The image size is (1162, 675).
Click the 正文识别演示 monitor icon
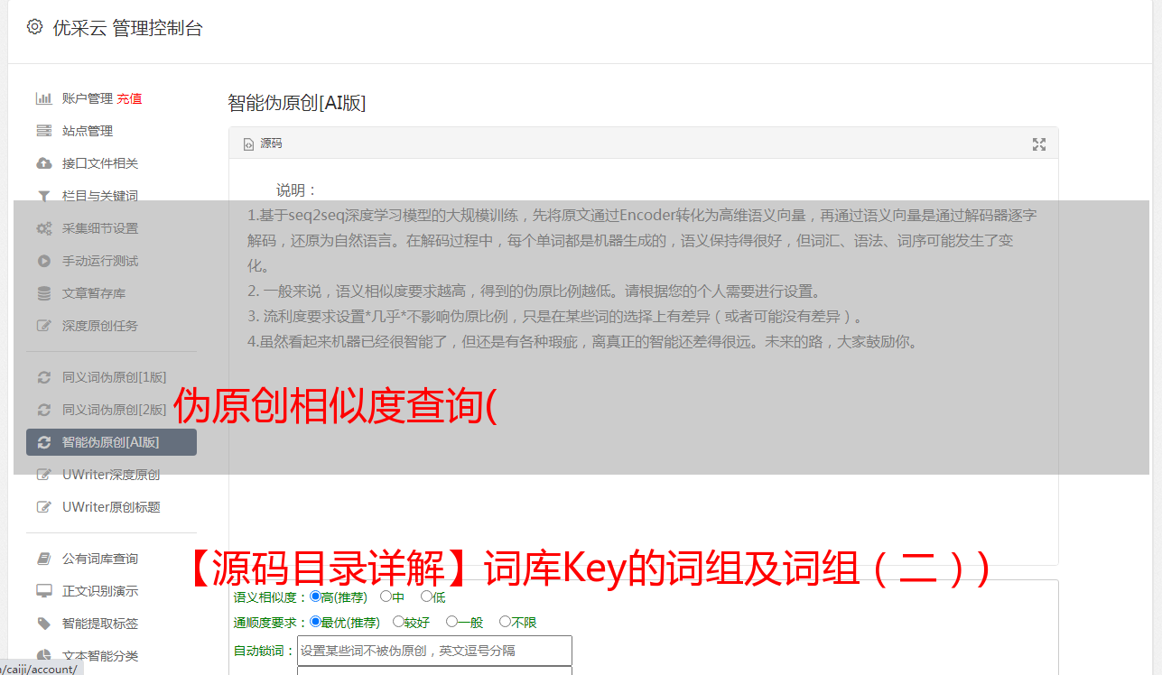click(43, 591)
